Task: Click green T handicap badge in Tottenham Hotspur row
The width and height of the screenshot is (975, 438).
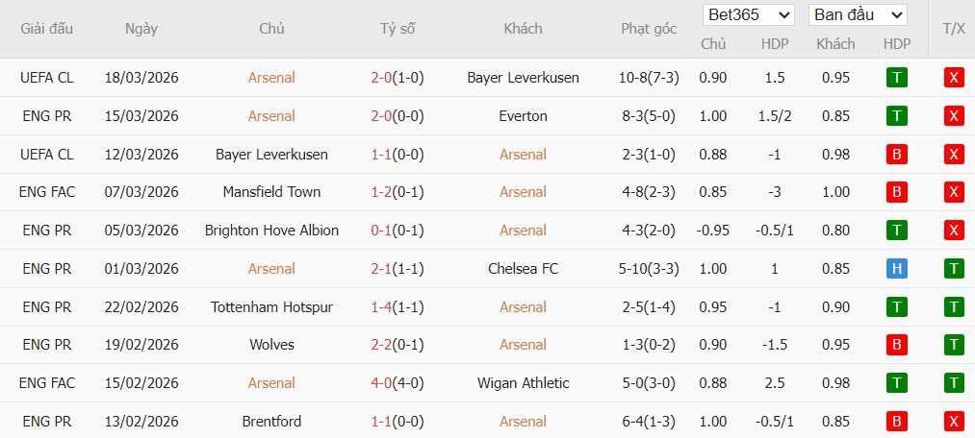Action: (x=897, y=307)
